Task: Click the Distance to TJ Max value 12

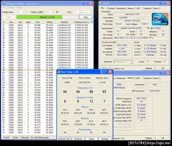Action: pos(91,101)
